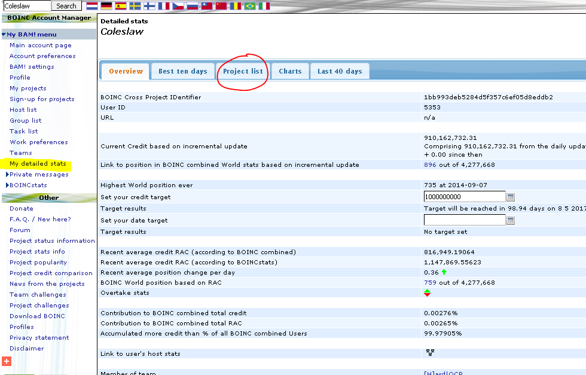Click the credit target input field

point(464,197)
